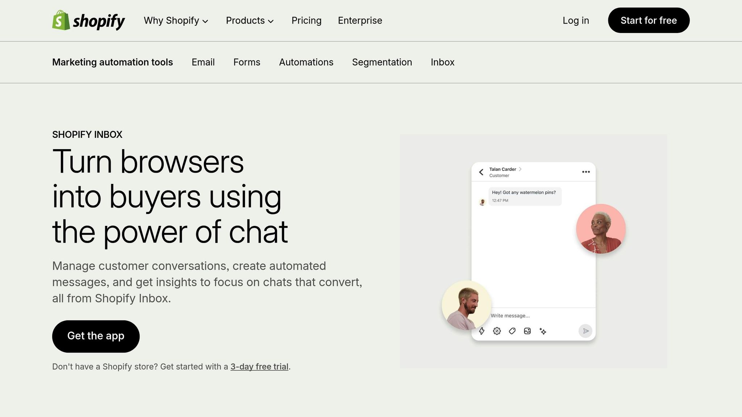
Task: Open the Automations section
Action: pyautogui.click(x=306, y=62)
